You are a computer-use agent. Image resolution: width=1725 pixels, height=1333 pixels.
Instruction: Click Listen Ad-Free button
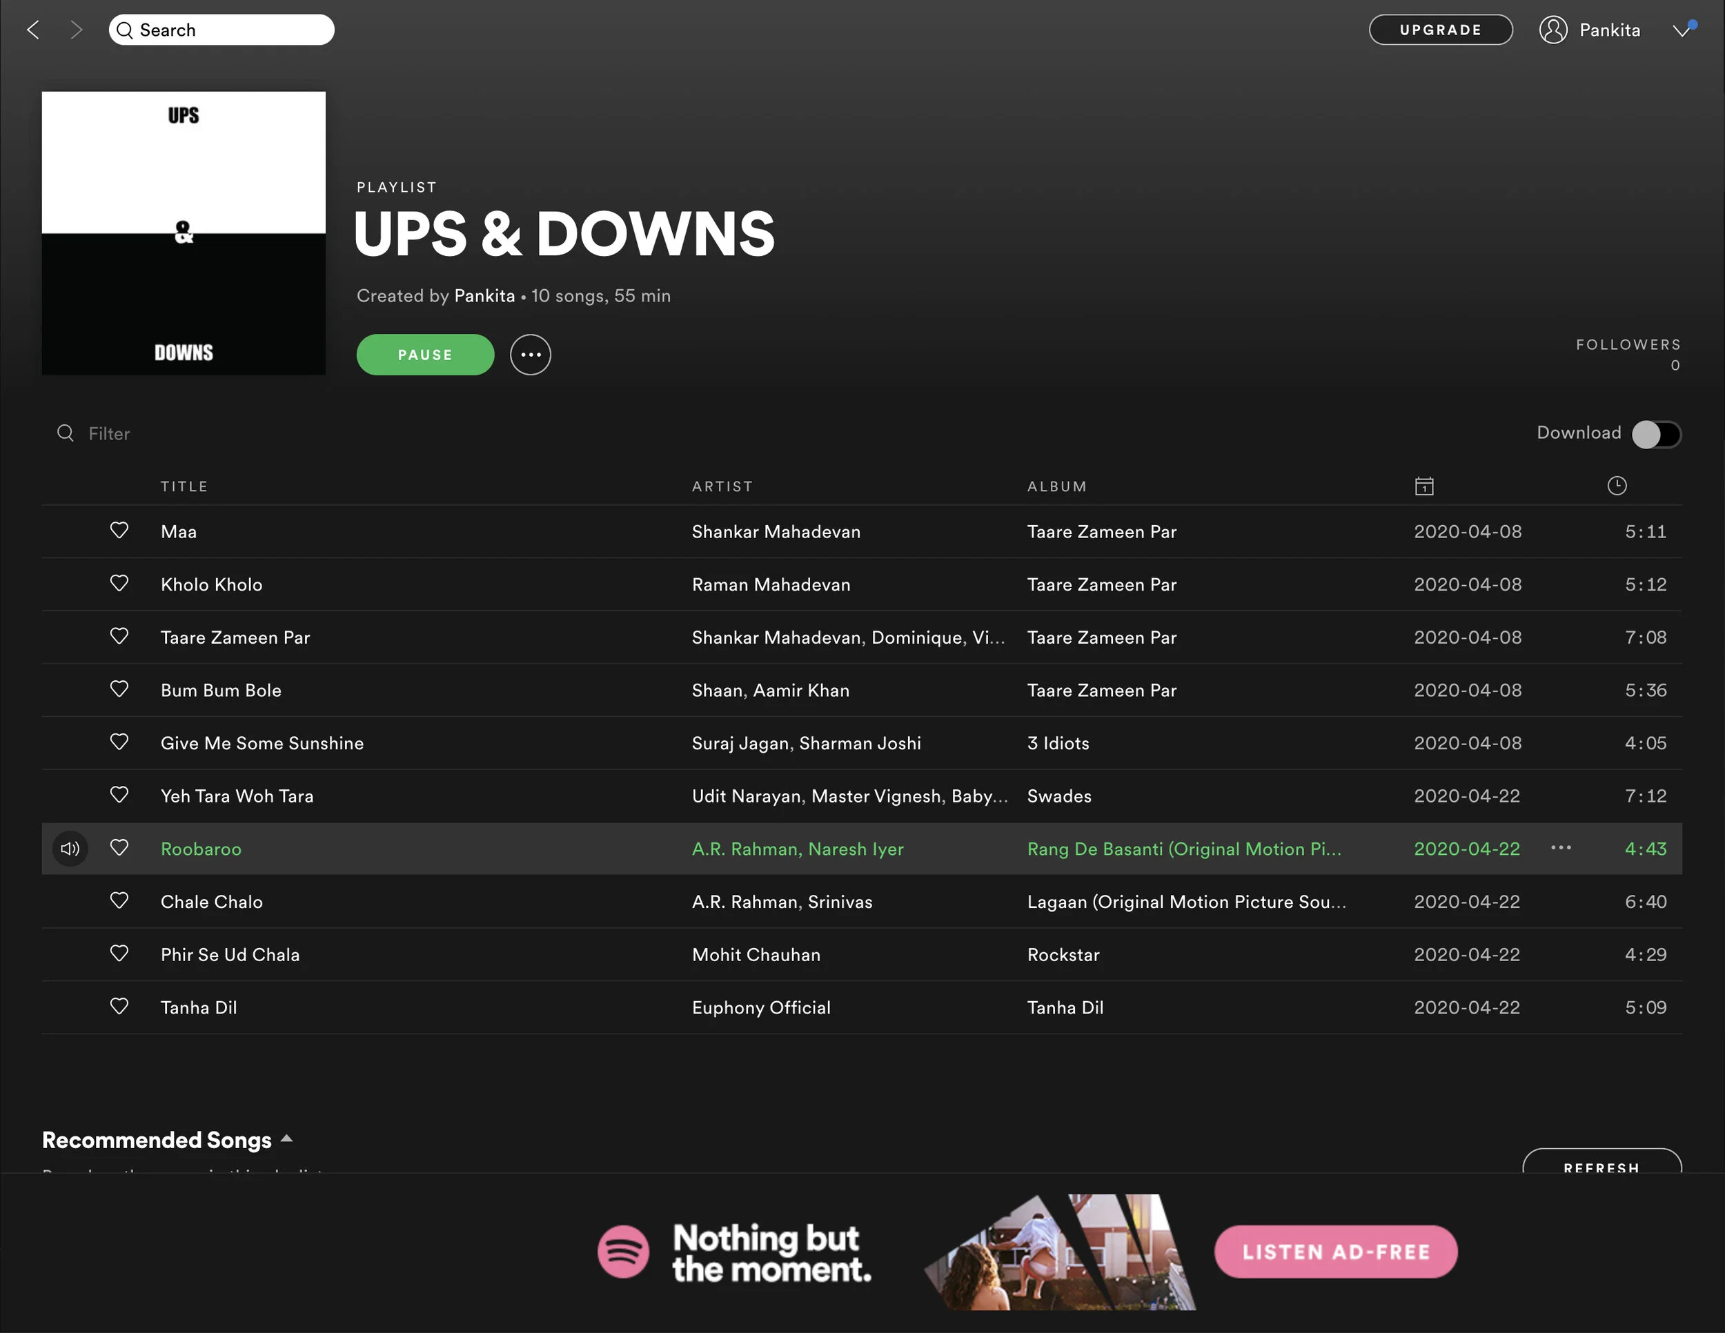point(1336,1252)
